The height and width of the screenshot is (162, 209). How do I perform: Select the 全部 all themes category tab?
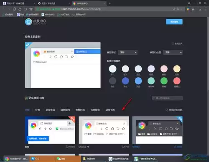click(x=27, y=110)
